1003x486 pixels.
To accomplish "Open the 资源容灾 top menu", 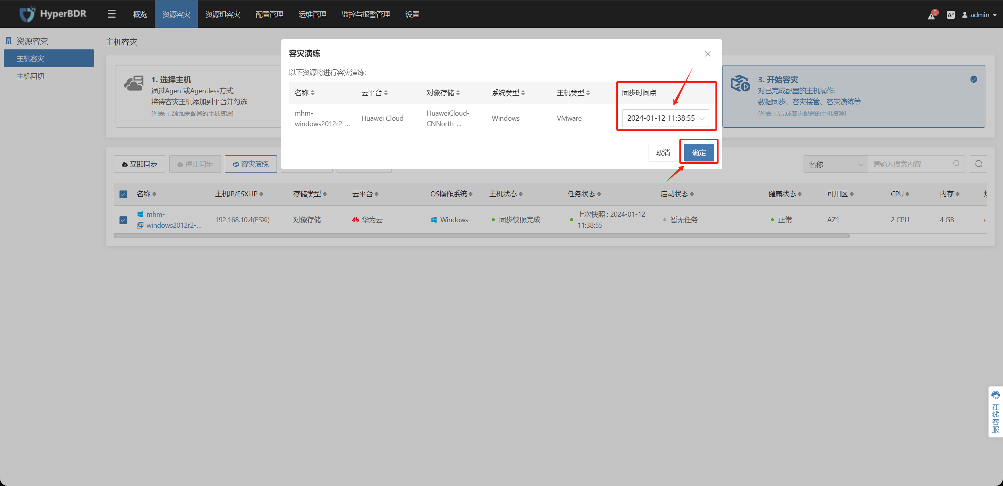I will [176, 14].
